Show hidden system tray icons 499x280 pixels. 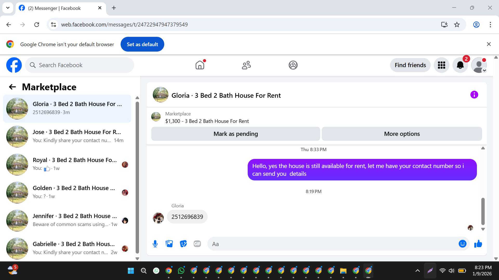[x=417, y=271]
